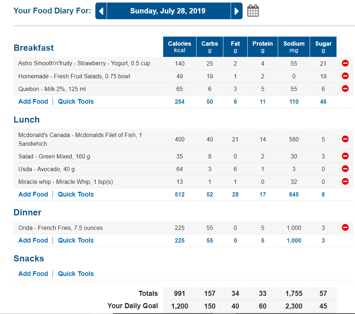The width and height of the screenshot is (355, 314).
Task: Expand Quick Tools under Dinner
Action: (x=76, y=240)
